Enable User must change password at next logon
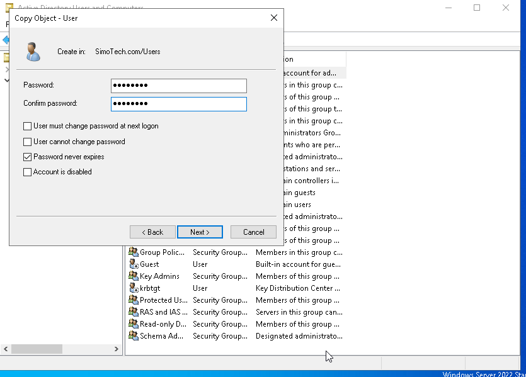 point(27,125)
